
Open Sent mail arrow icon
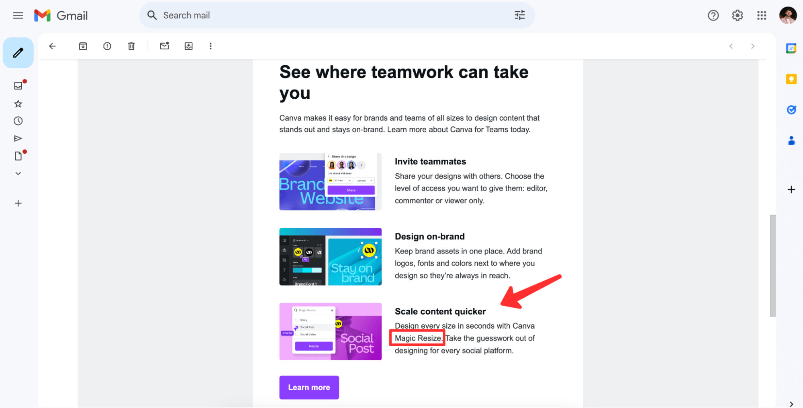point(18,138)
